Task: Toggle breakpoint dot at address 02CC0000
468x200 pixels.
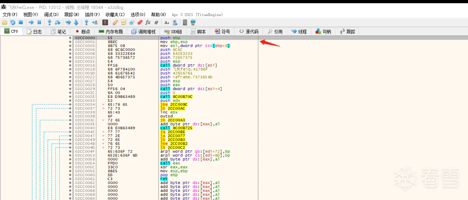Action: (70, 38)
